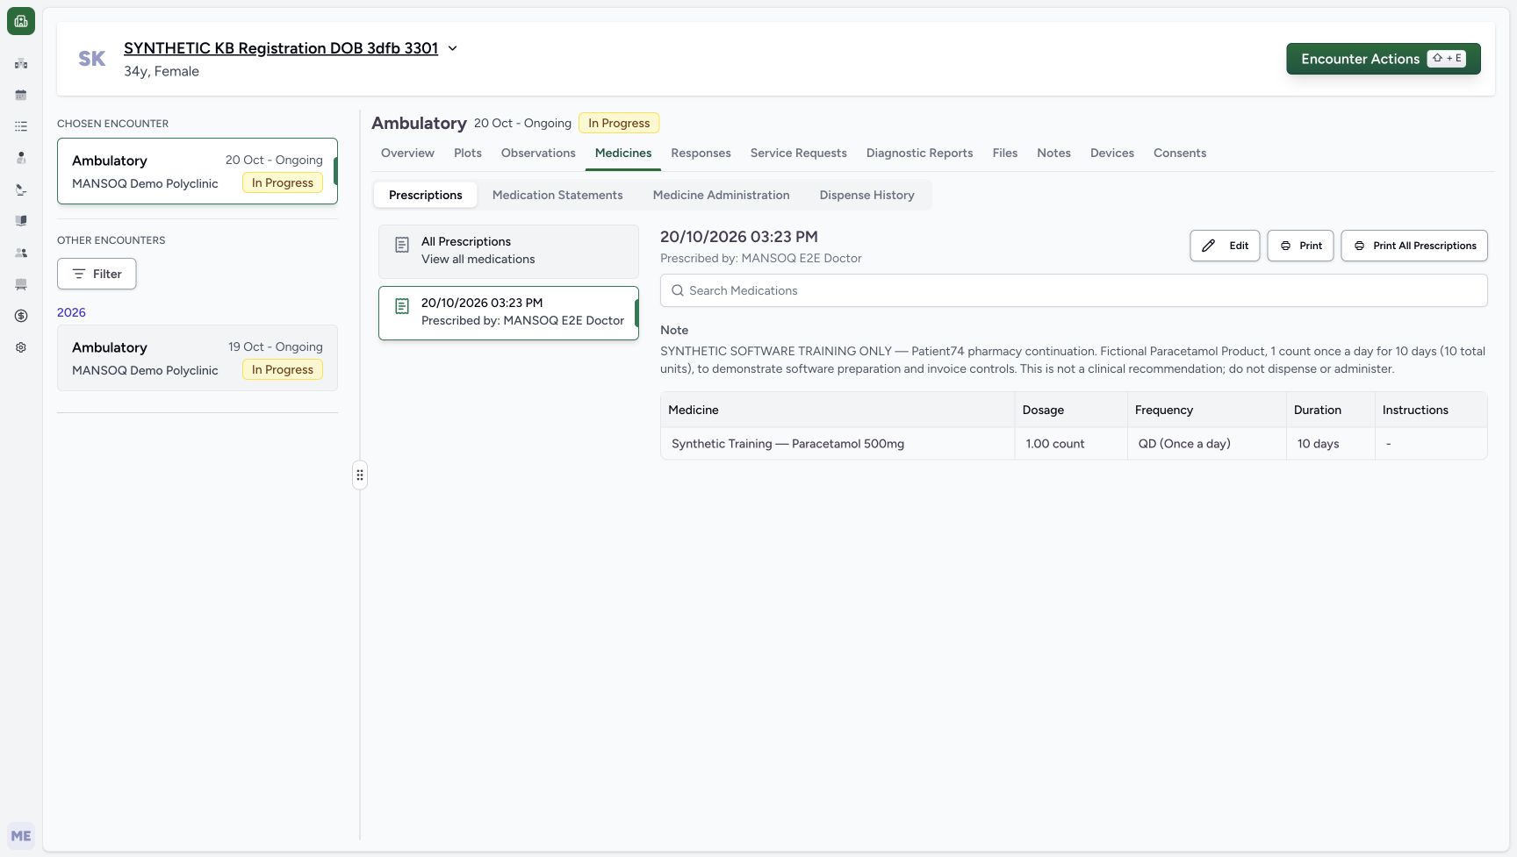The image size is (1517, 857).
Task: Click the Edit prescription button
Action: point(1225,246)
